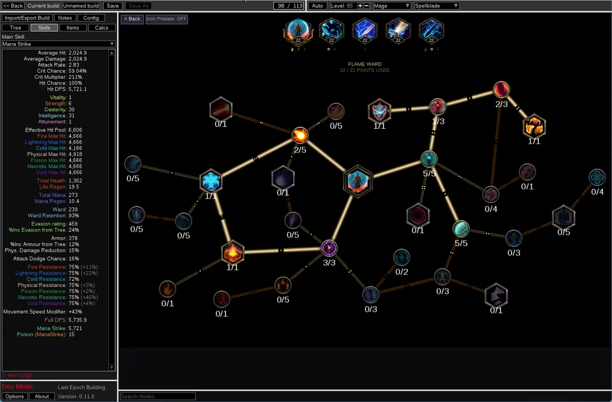Click the dark red hexagon node 0/1
The height and width of the screenshot is (402, 612).
coord(418,215)
